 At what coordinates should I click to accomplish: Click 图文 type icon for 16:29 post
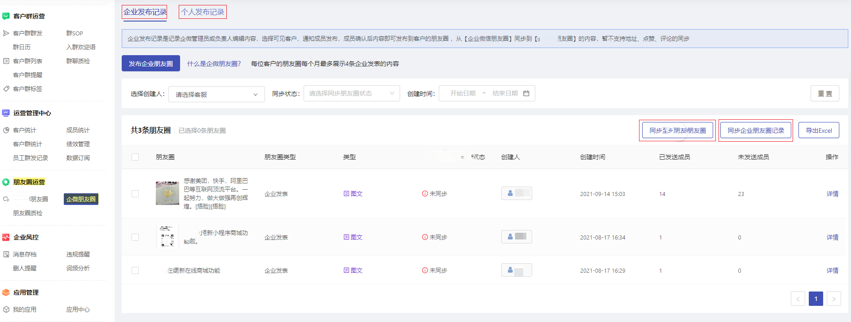point(346,270)
